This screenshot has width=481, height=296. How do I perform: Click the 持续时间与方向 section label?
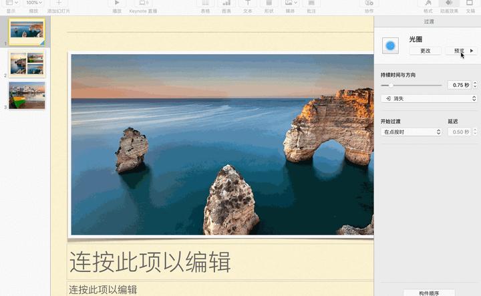coord(398,75)
